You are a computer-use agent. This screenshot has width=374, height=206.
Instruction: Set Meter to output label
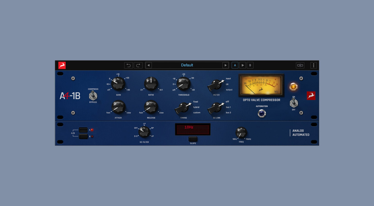(229, 90)
